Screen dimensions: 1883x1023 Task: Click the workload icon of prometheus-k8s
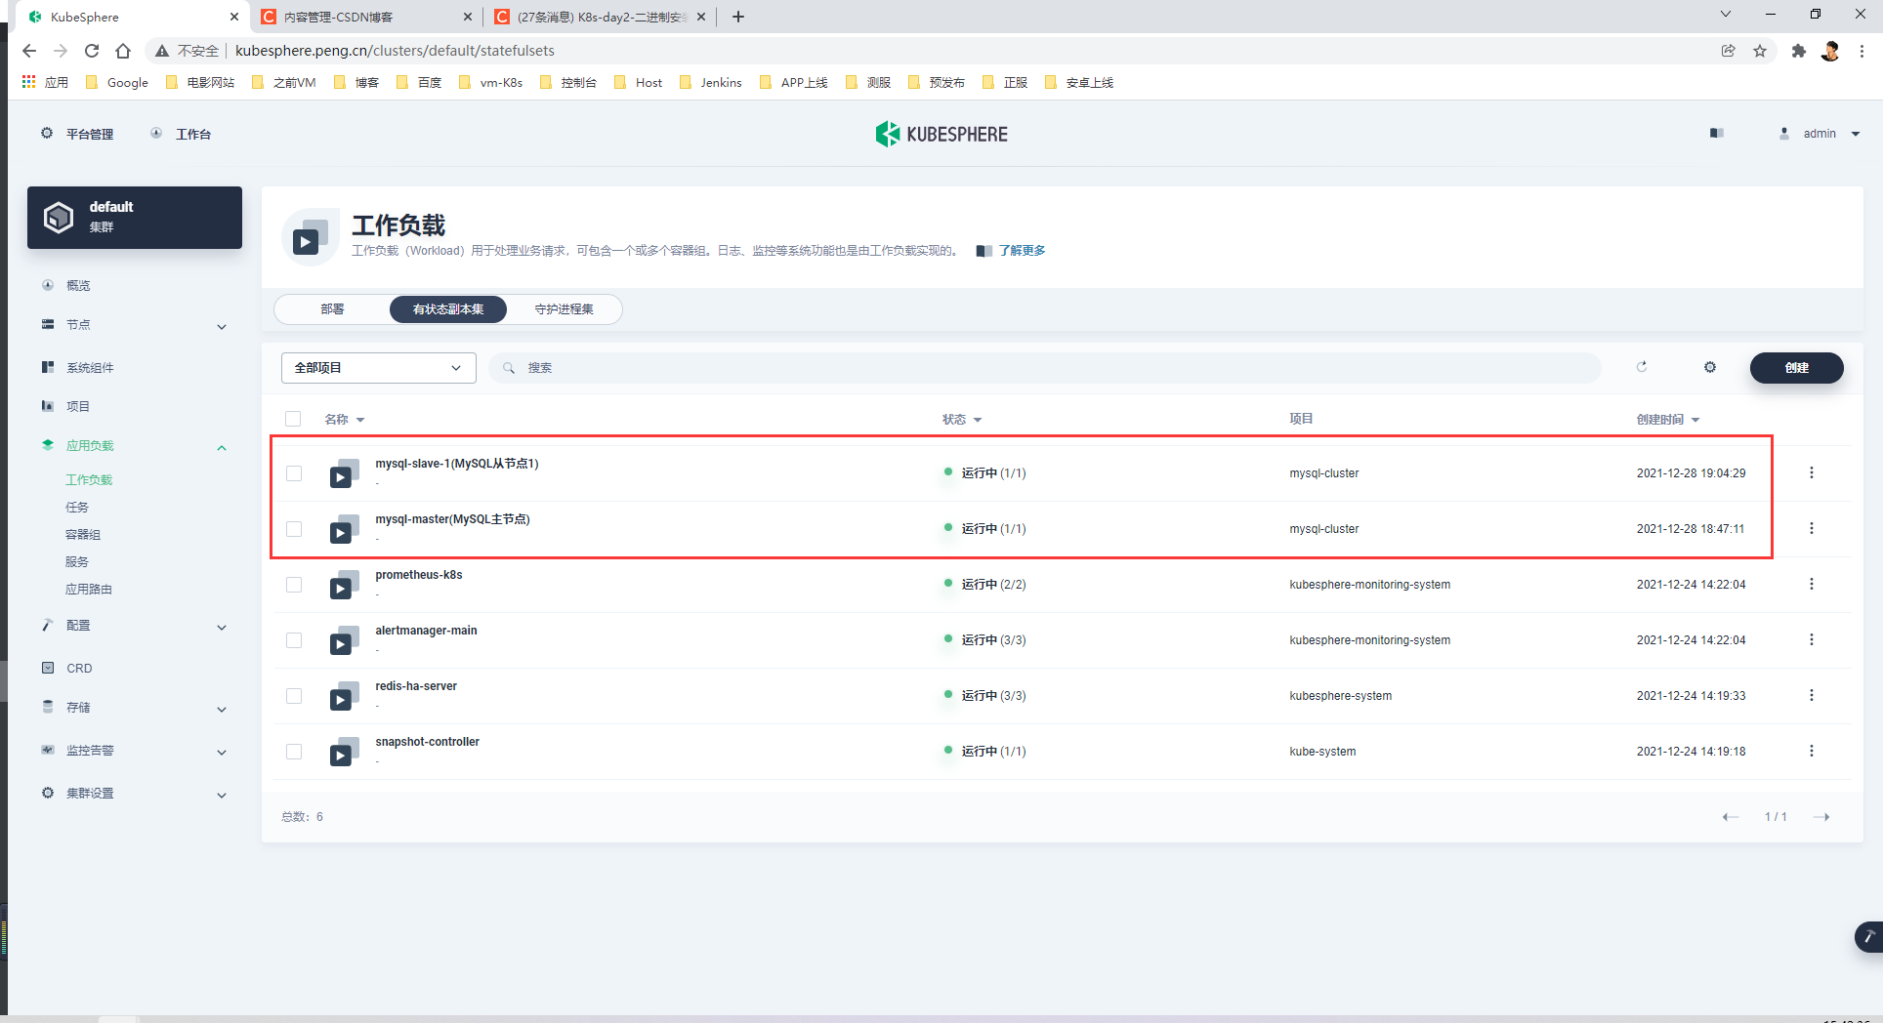pyautogui.click(x=344, y=585)
